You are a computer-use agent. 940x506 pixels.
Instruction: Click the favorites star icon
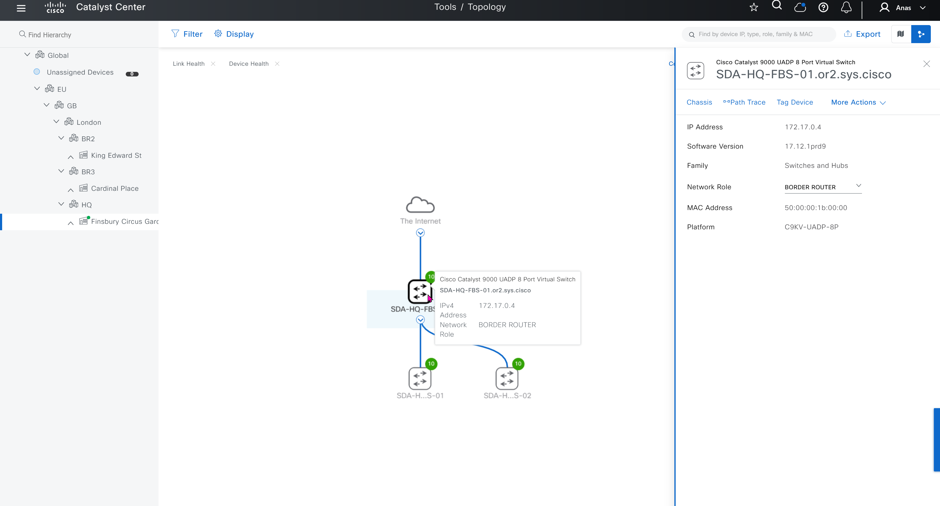pos(754,7)
